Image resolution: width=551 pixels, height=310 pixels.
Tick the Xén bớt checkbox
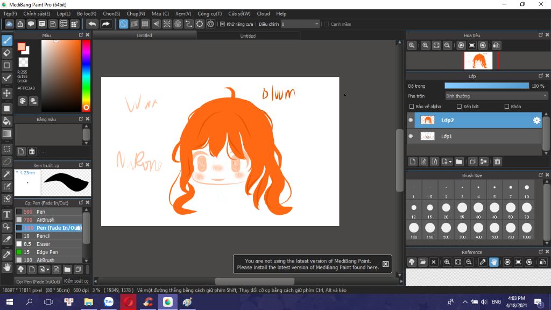click(459, 107)
